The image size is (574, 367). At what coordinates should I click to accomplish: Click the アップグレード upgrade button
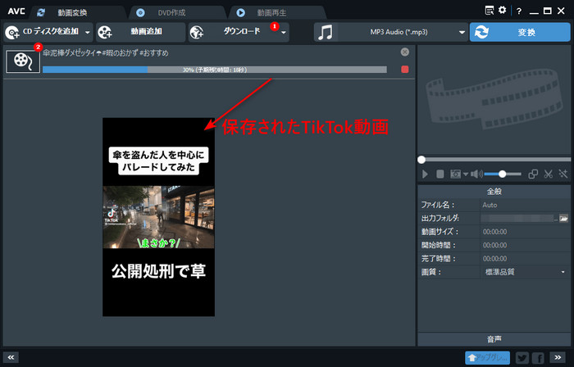pyautogui.click(x=487, y=357)
